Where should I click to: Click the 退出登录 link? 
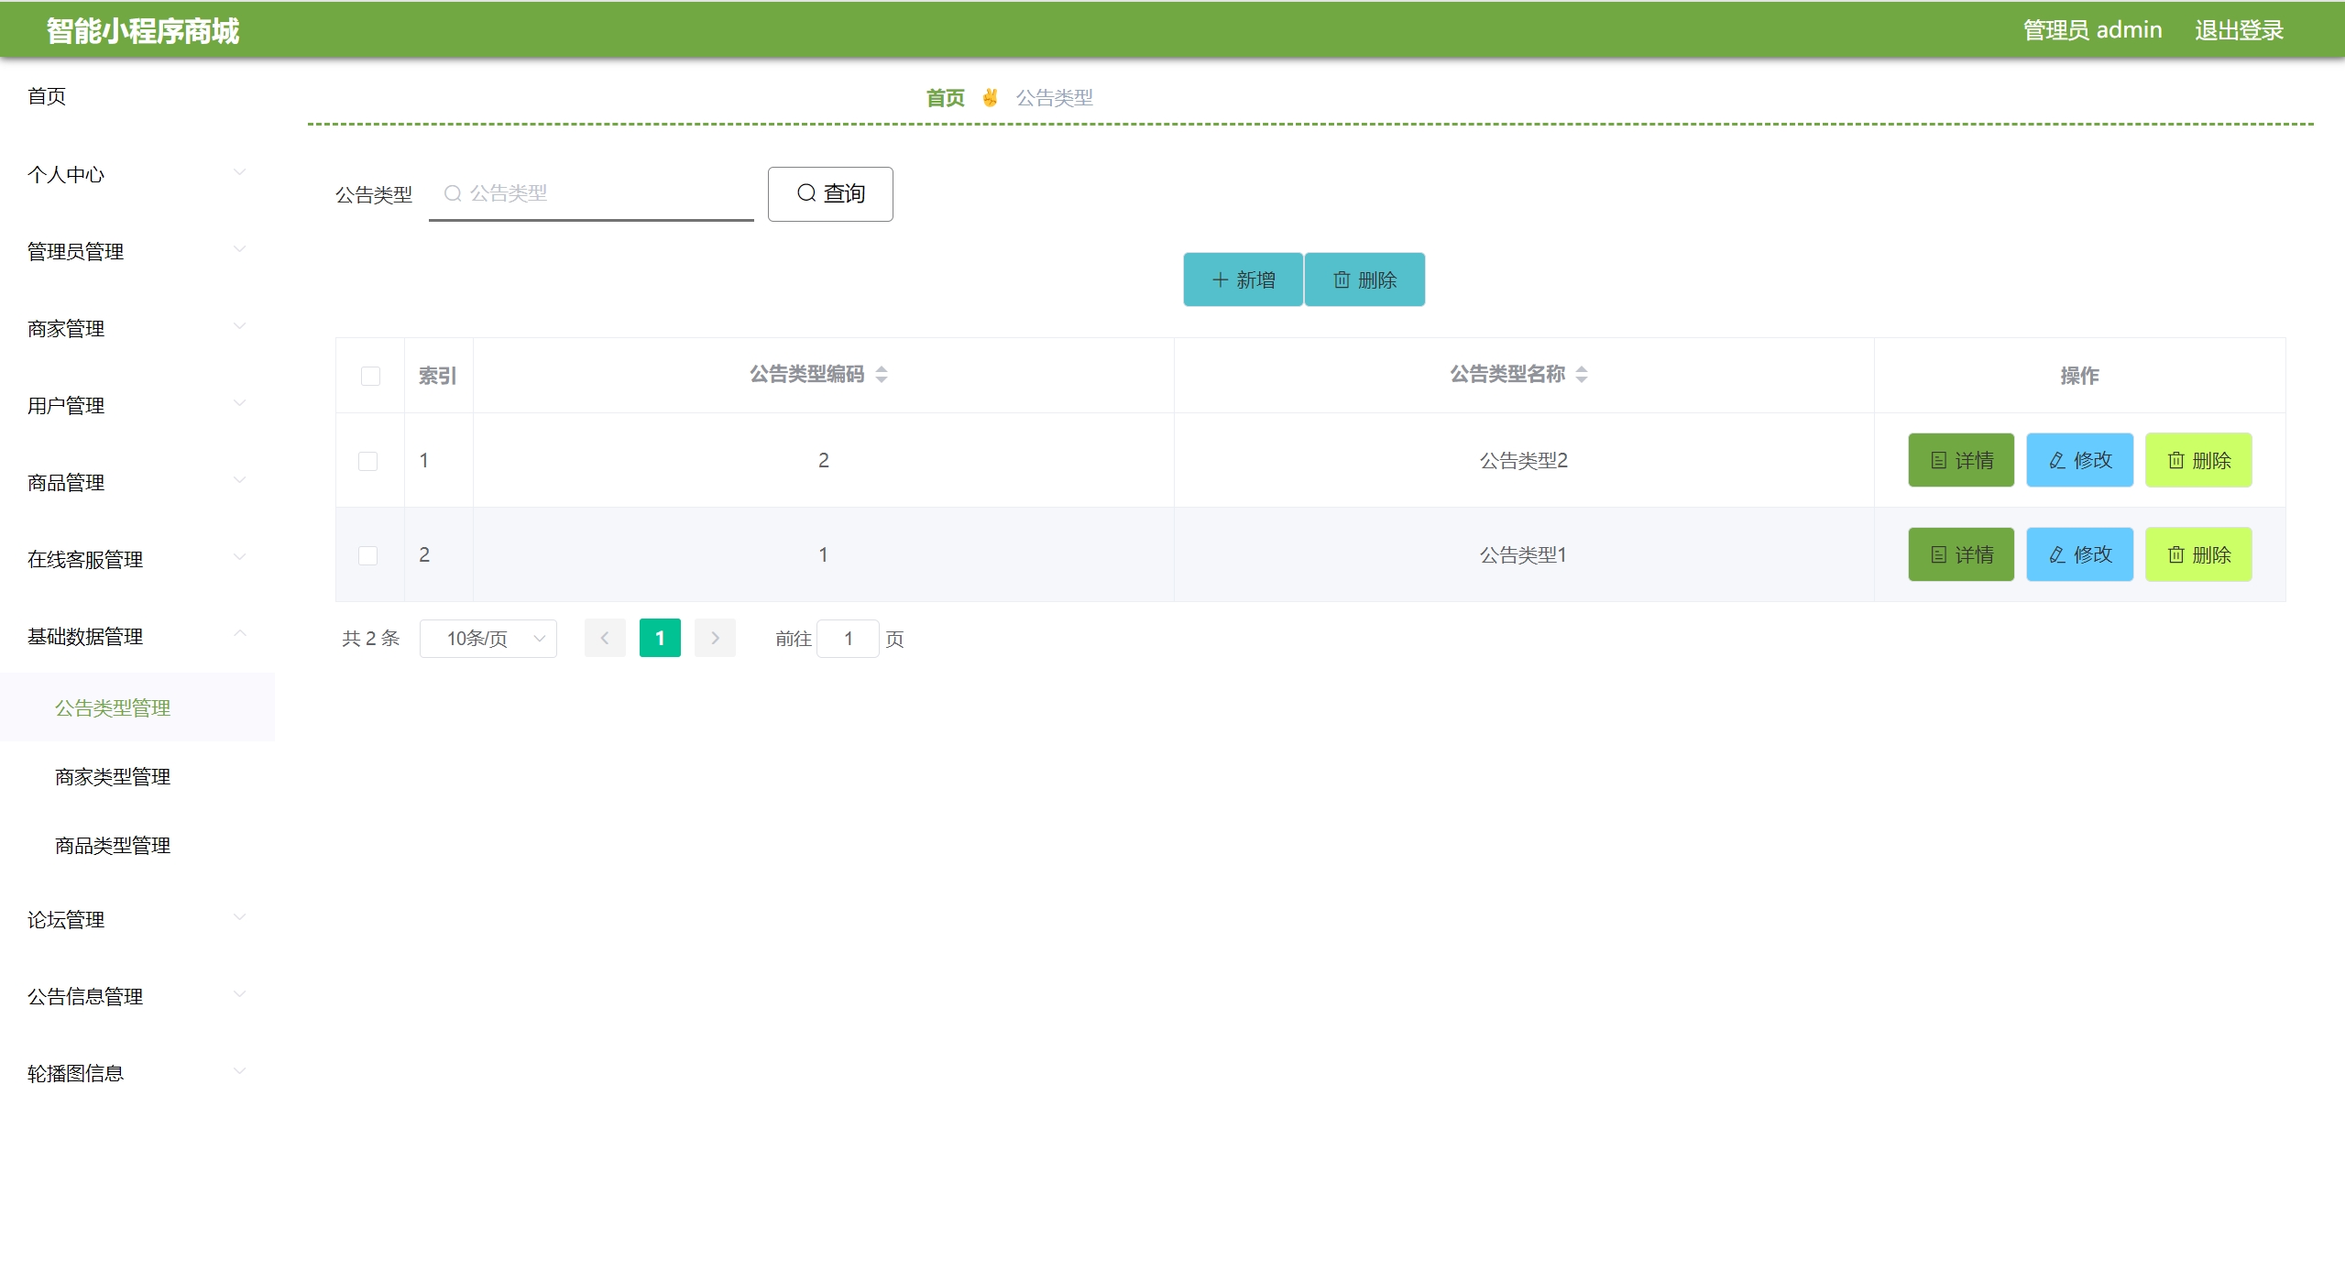click(2238, 30)
